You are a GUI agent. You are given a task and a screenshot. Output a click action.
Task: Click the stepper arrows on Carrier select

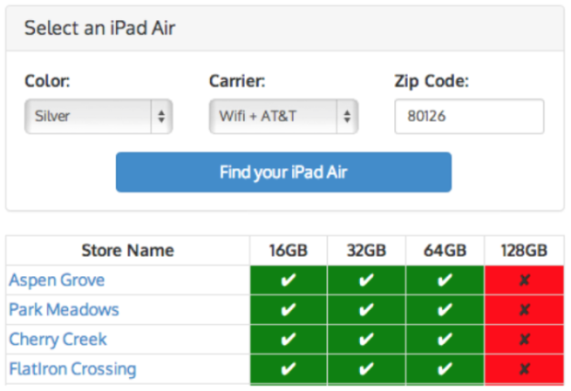tap(347, 117)
